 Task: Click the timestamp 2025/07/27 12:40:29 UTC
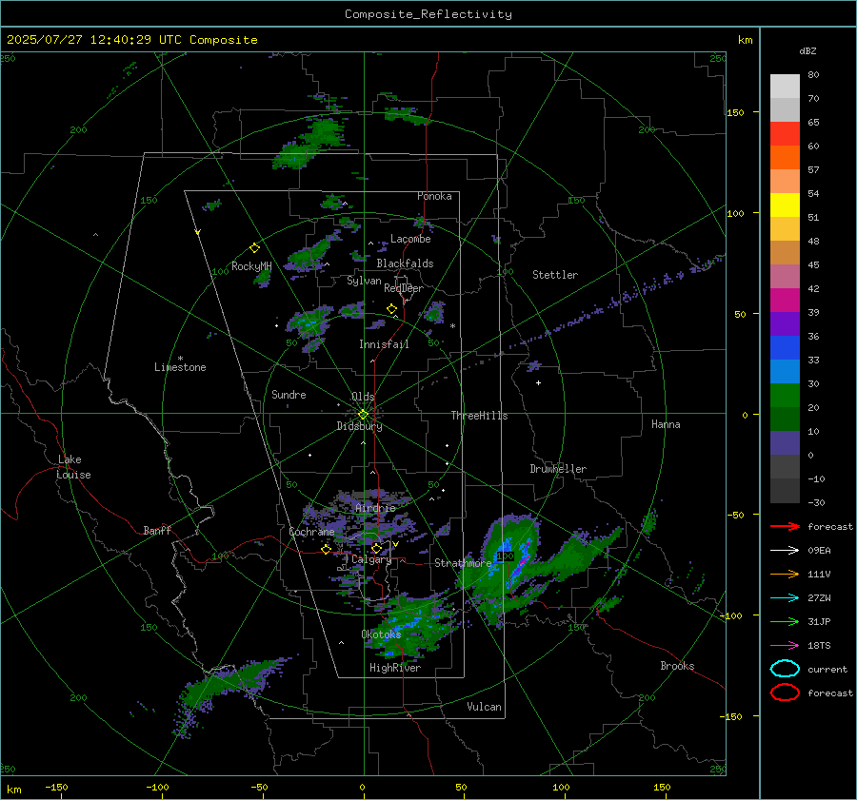pyautogui.click(x=94, y=40)
